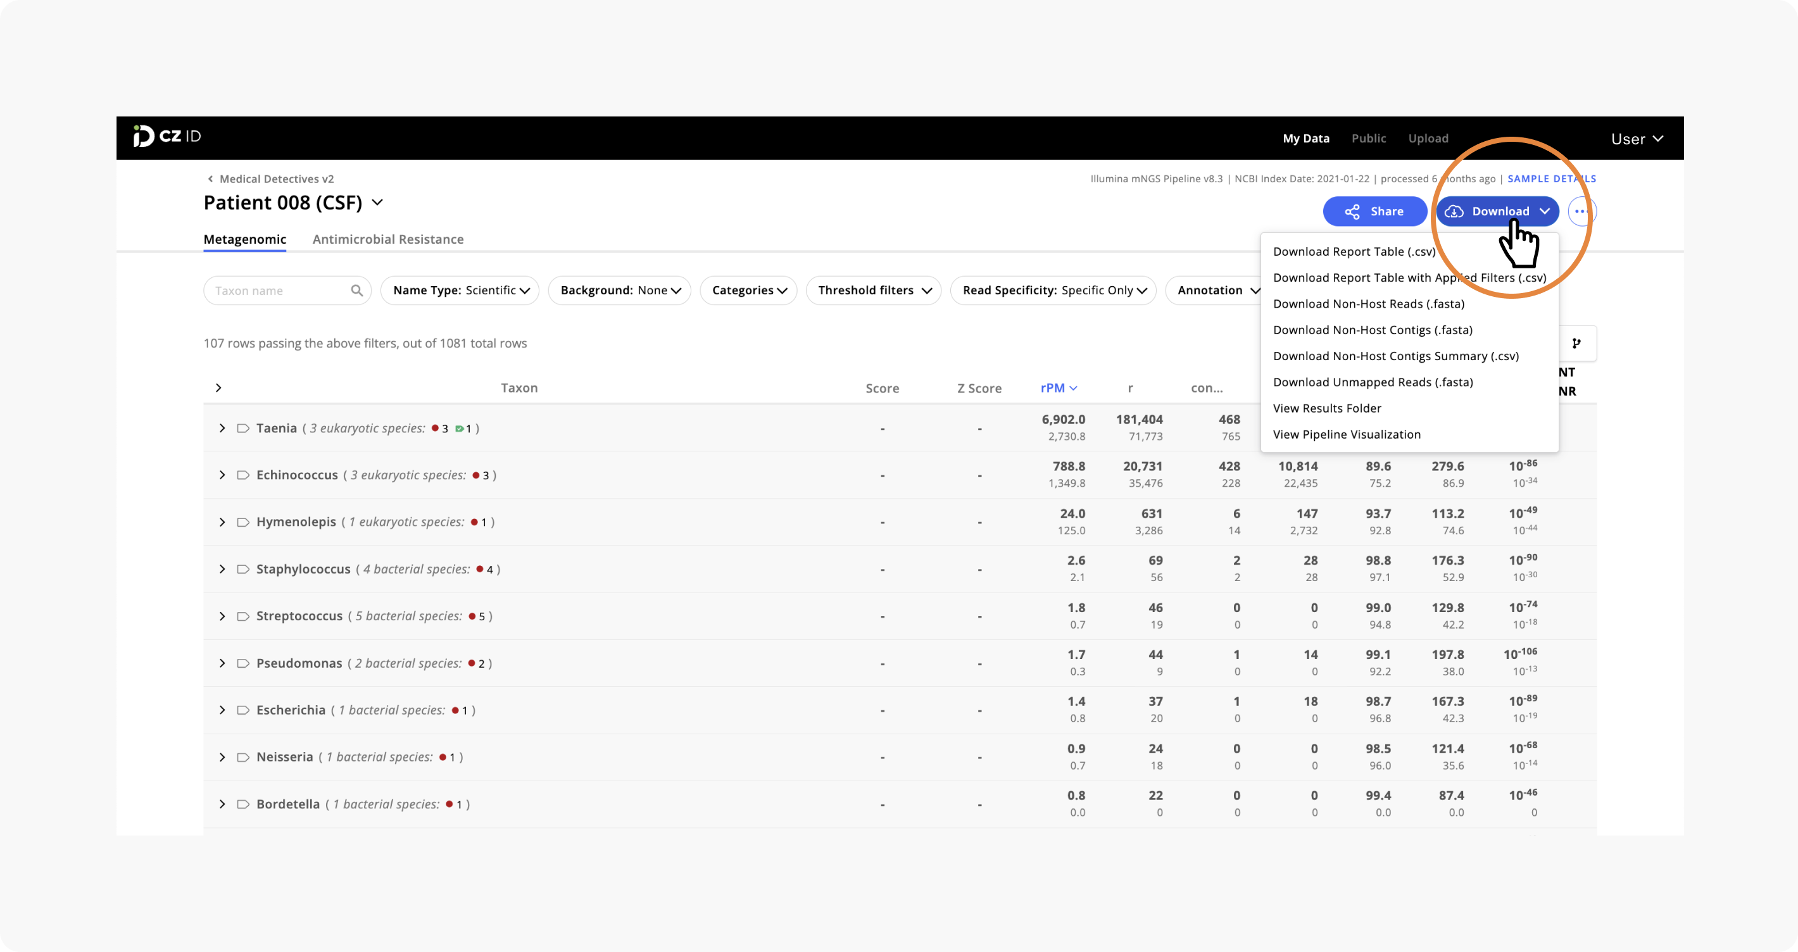The width and height of the screenshot is (1798, 952).
Task: Click the tag icon beside Staphylococcus
Action: [x=243, y=569]
